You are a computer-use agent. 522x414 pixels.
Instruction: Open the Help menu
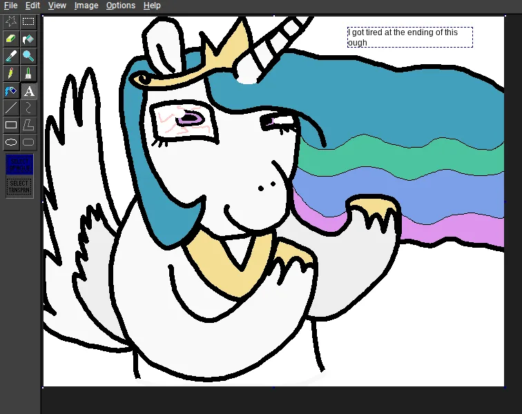coord(152,6)
